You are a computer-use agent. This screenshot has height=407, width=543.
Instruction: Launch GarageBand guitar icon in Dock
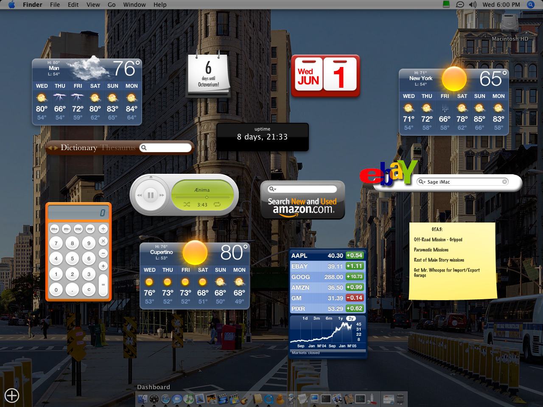246,399
